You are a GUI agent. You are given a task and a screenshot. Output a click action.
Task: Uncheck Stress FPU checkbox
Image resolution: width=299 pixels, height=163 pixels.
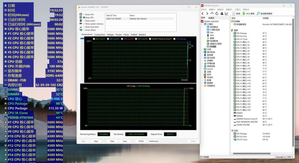click(x=84, y=17)
